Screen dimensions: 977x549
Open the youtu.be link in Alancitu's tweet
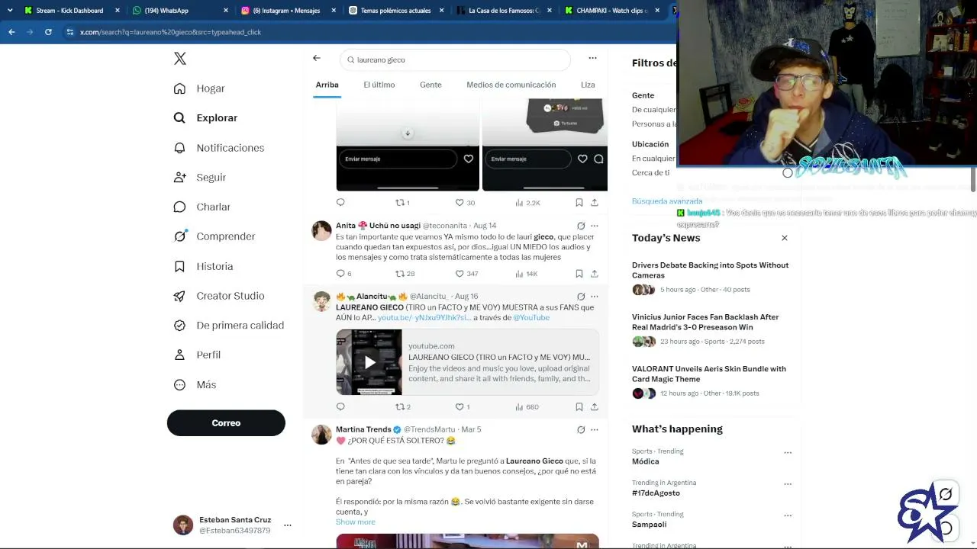(x=424, y=318)
